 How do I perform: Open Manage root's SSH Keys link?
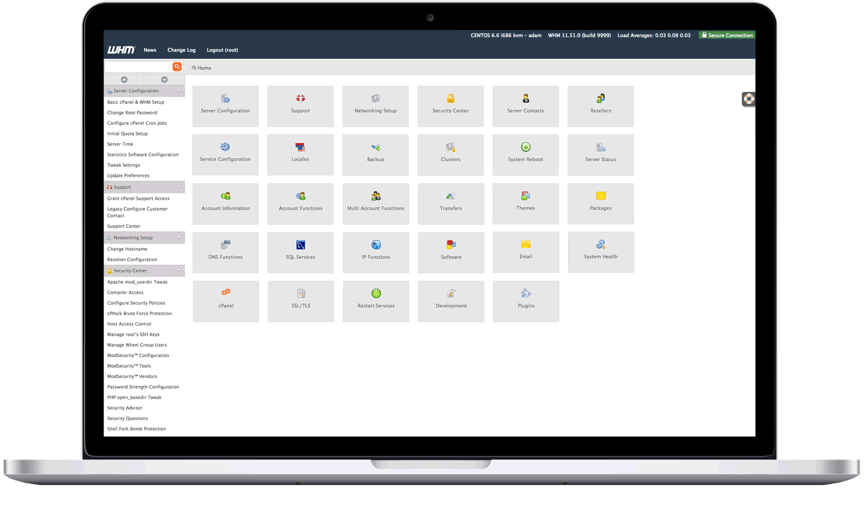pyautogui.click(x=134, y=335)
